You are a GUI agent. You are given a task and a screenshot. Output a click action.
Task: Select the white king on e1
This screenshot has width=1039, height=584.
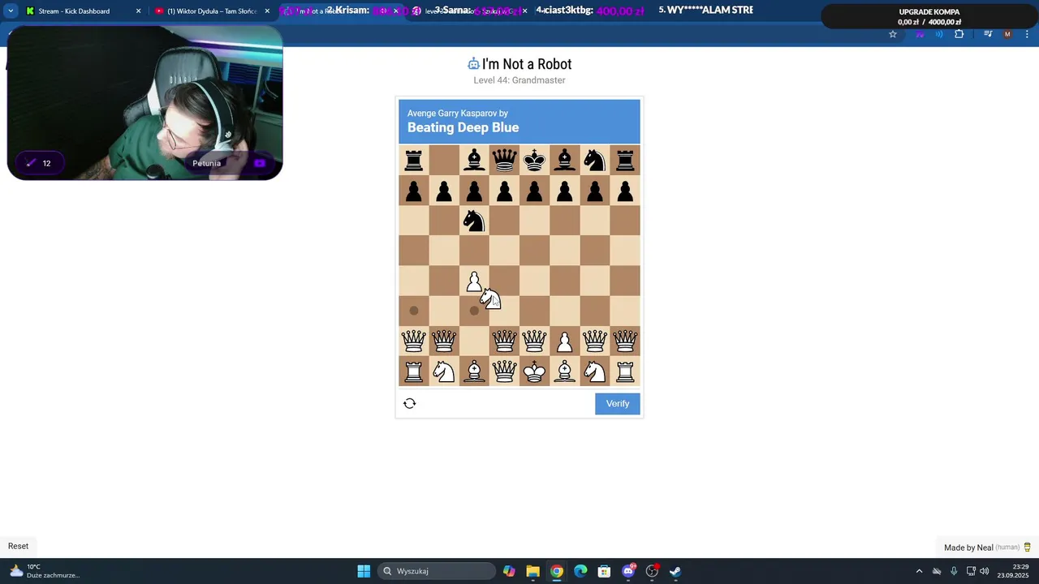[534, 371]
